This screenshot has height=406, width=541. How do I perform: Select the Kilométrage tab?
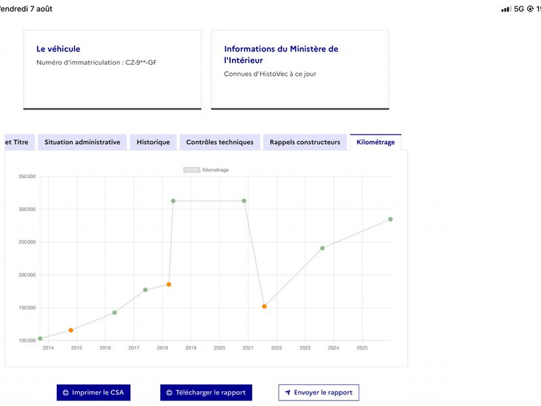pos(376,142)
